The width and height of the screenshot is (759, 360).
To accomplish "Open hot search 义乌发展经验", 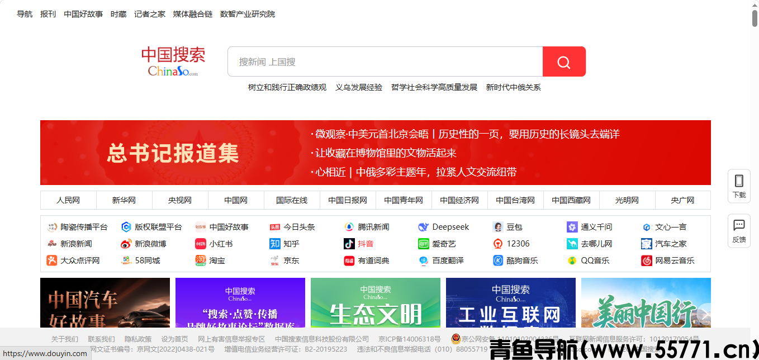I will pyautogui.click(x=359, y=87).
